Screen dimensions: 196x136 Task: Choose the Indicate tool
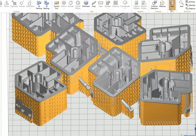coord(22,4)
